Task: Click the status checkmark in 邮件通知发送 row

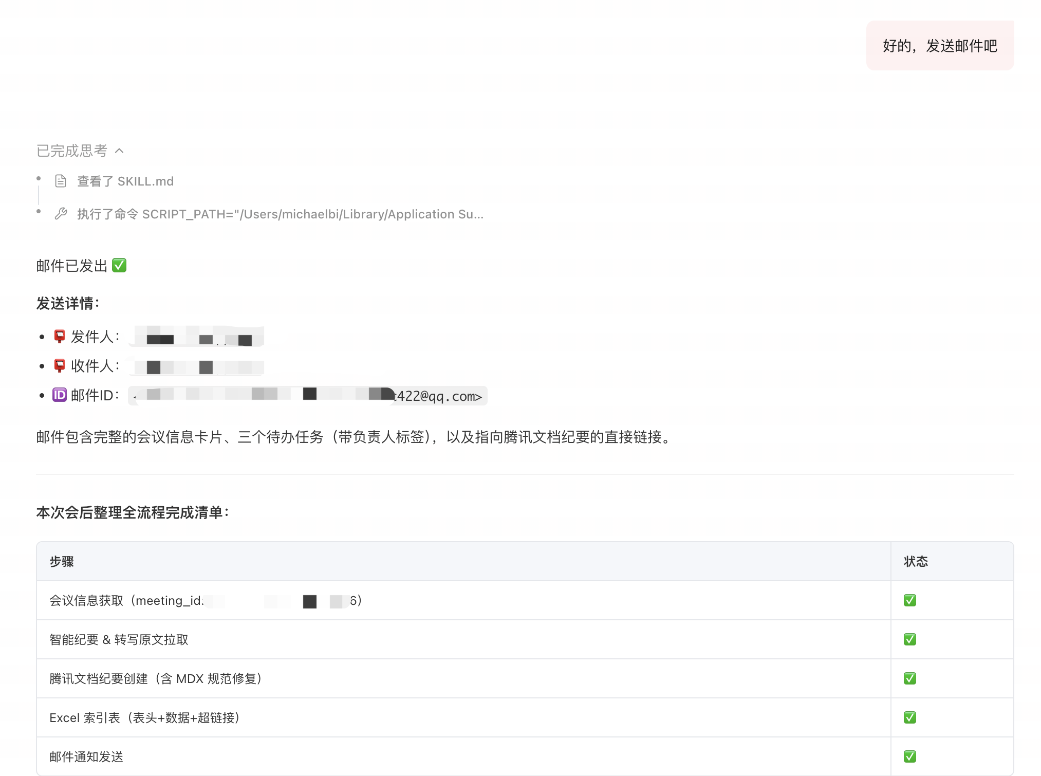Action: 909,756
